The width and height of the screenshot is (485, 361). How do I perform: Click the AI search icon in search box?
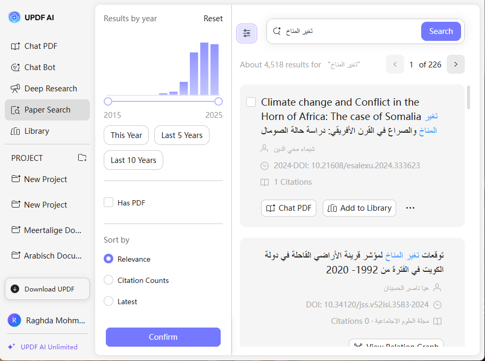point(277,31)
